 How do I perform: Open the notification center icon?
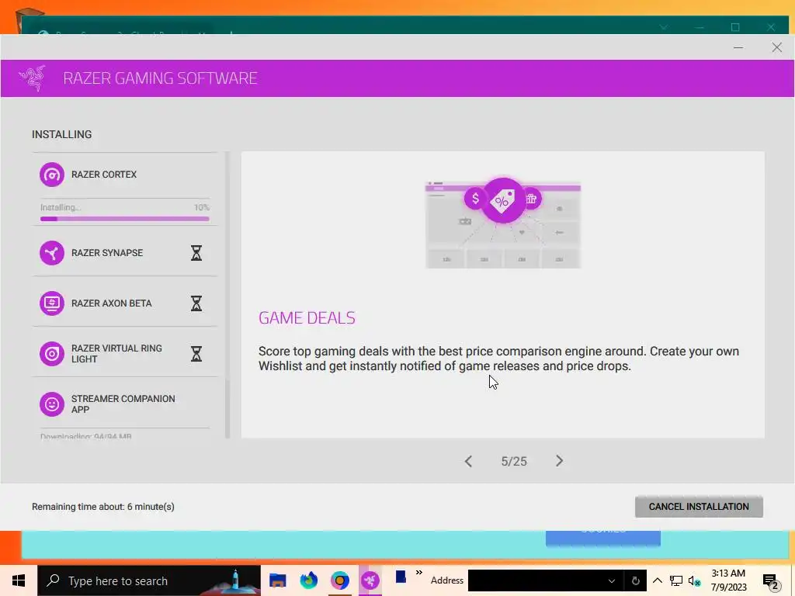coord(771,582)
